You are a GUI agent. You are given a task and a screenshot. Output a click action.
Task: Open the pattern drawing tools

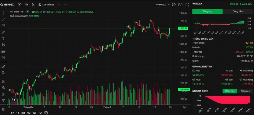[x=3, y=45]
